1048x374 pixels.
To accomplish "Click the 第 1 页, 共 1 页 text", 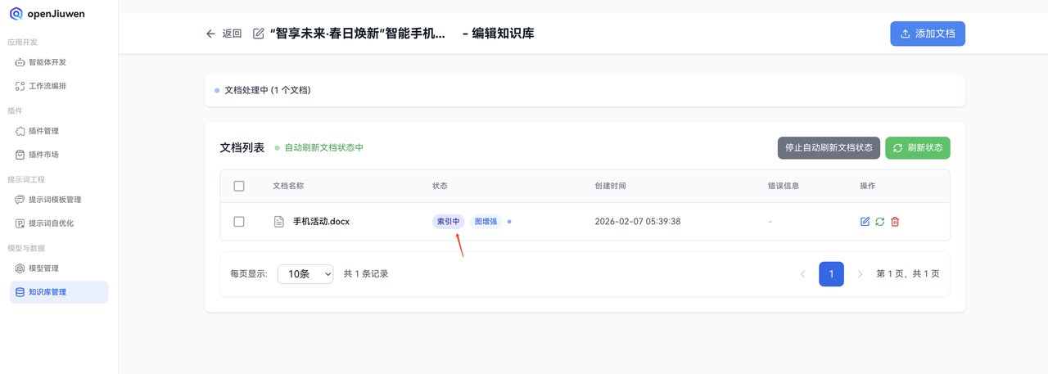I will click(x=908, y=274).
